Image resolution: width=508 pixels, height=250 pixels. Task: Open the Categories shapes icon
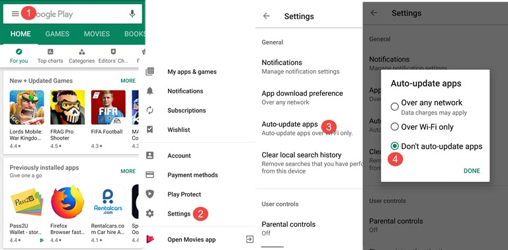82,52
